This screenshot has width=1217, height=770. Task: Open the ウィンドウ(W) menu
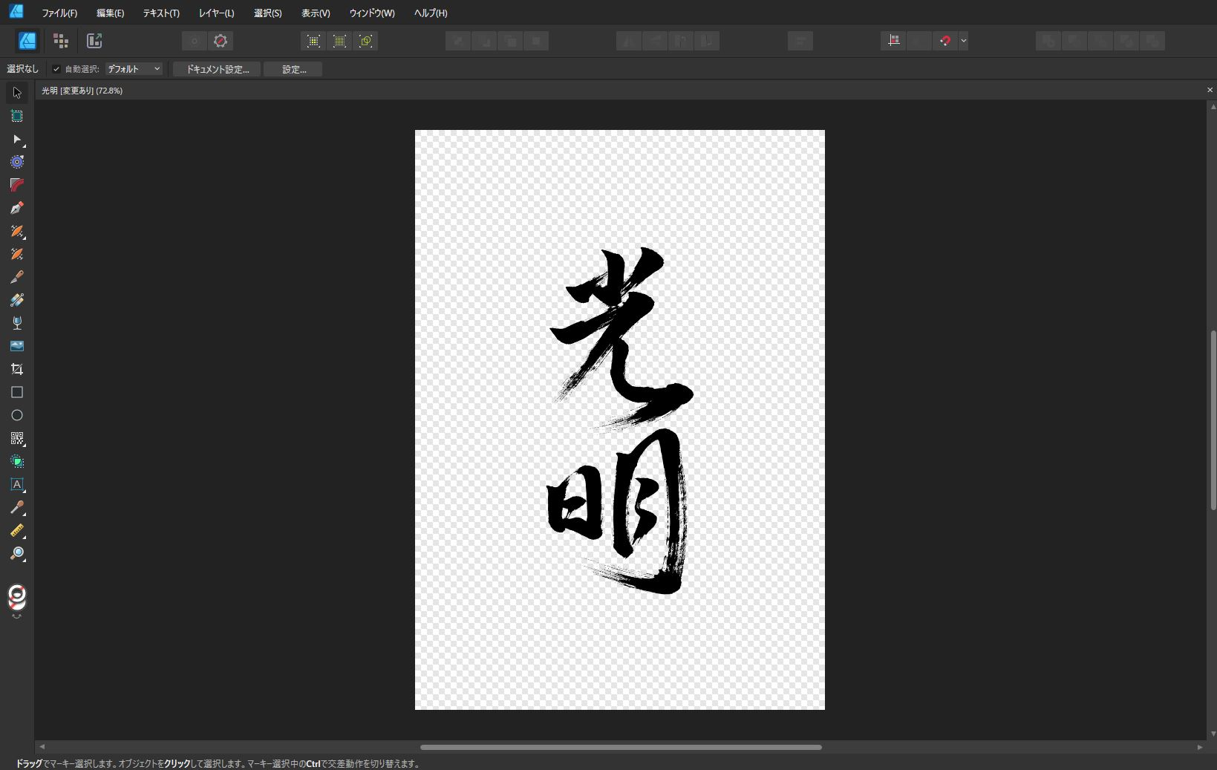[372, 13]
